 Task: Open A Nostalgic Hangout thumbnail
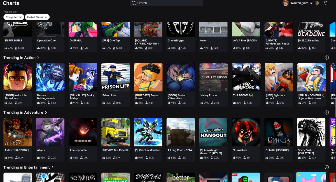point(214,132)
